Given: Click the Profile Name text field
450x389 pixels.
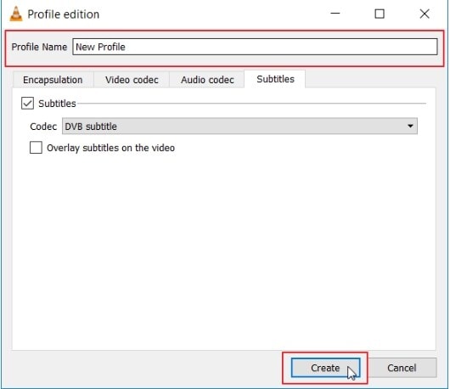Looking at the screenshot, I should pyautogui.click(x=255, y=47).
